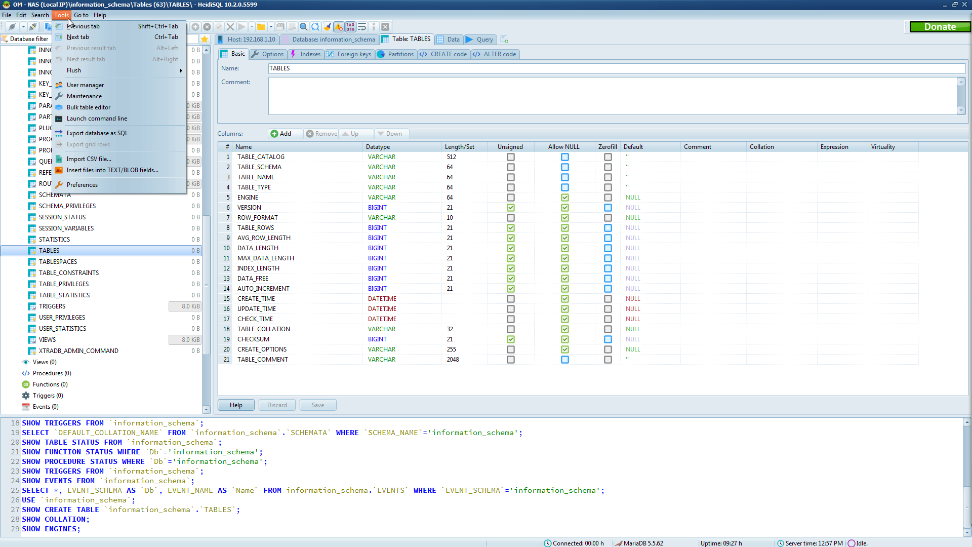Toggle Zerofill checkbox for VERSION column
This screenshot has height=547, width=972.
pyautogui.click(x=607, y=208)
